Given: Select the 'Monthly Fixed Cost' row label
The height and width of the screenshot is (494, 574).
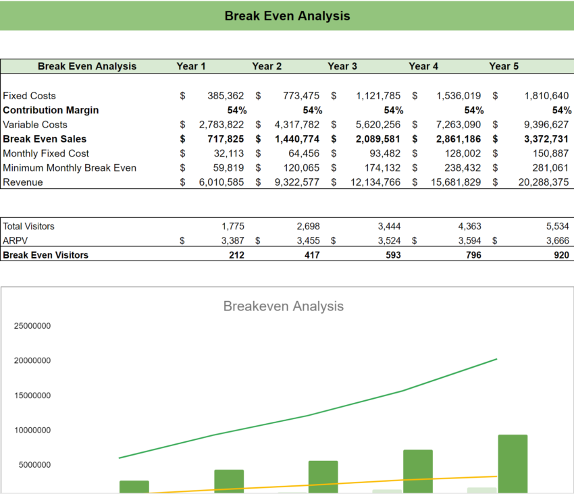Looking at the screenshot, I should click(46, 153).
